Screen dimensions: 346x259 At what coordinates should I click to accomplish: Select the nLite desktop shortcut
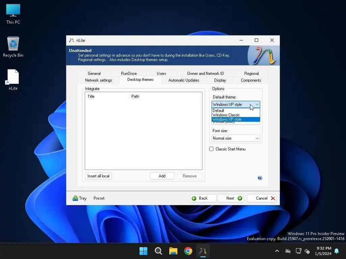[x=13, y=80]
